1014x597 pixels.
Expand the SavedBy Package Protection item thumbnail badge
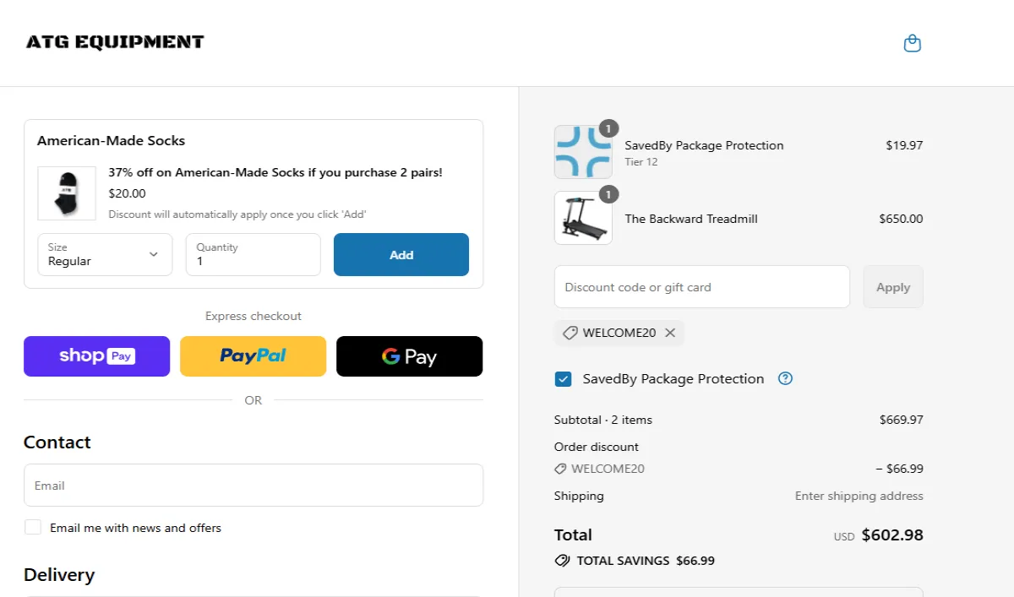(x=609, y=128)
